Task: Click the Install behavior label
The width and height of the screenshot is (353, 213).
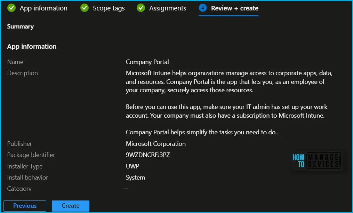Action: pyautogui.click(x=27, y=177)
